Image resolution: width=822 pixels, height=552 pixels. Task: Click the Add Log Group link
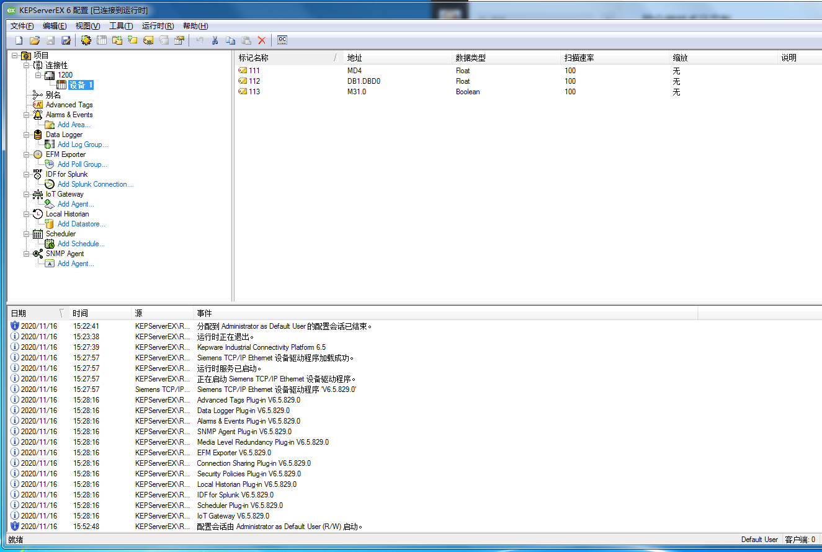[83, 145]
